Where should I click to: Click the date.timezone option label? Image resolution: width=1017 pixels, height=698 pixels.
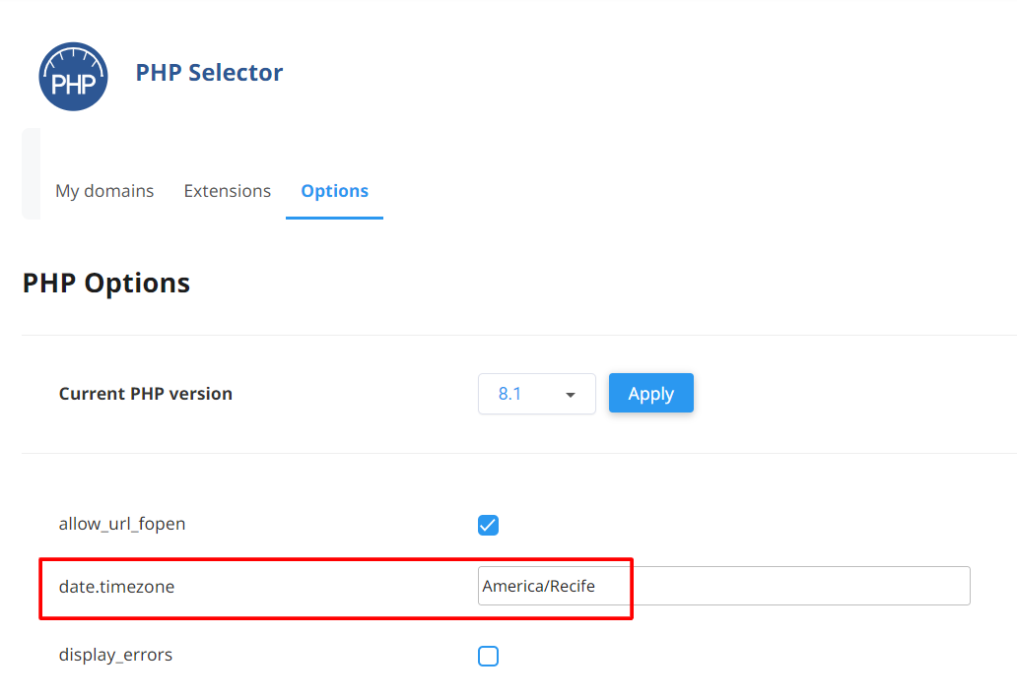coord(116,587)
